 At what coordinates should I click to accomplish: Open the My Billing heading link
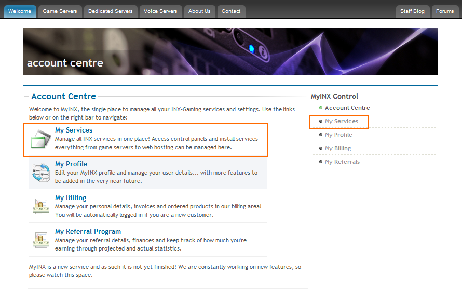click(71, 197)
